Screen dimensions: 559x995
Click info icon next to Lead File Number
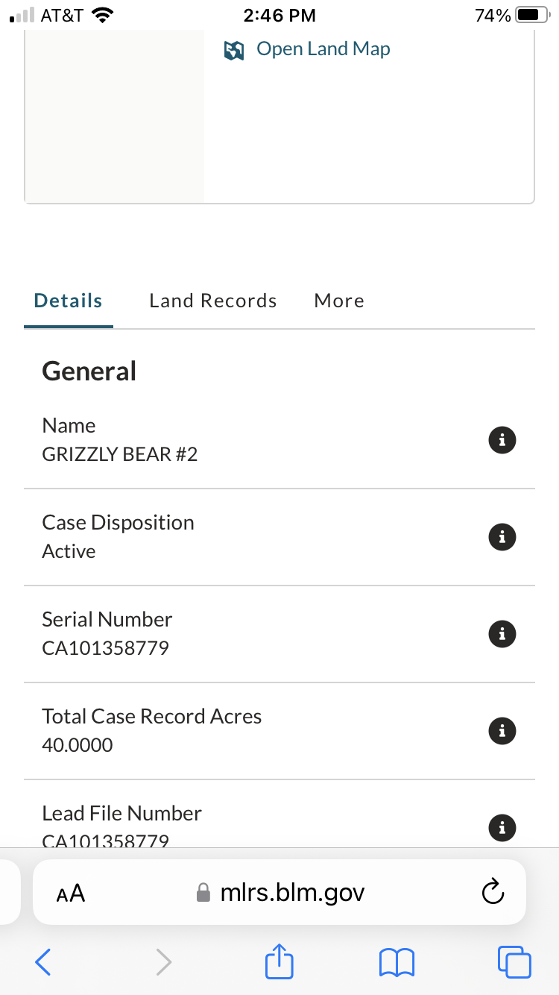coord(502,827)
